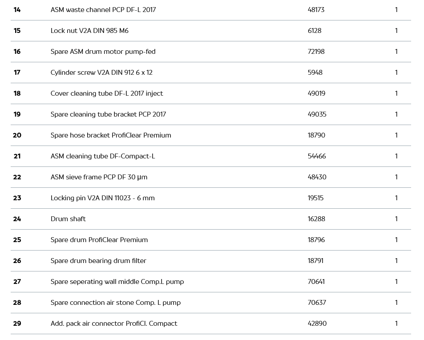The height and width of the screenshot is (340, 424).
Task: Select article number 42890
Action: (317, 324)
